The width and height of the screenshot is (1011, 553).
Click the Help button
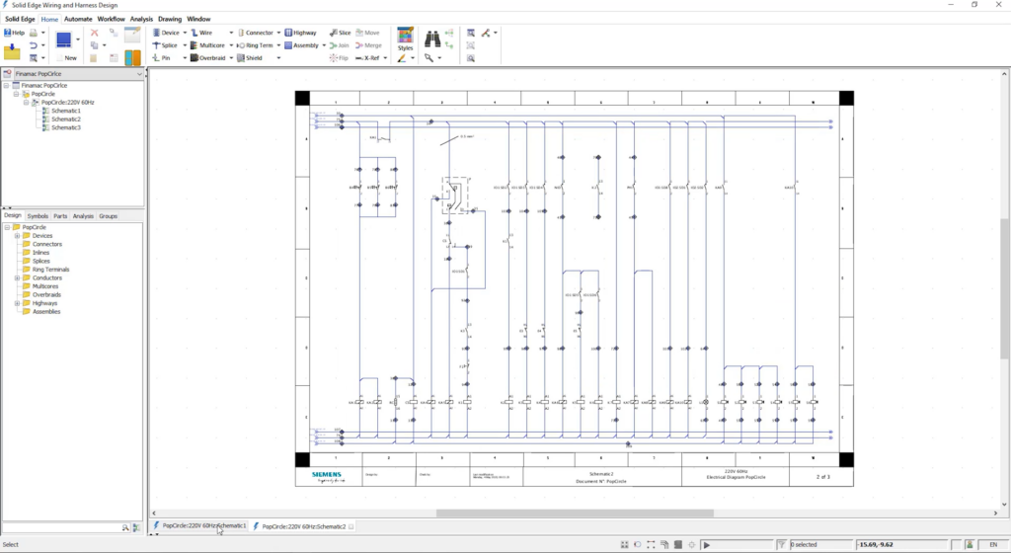coord(14,33)
